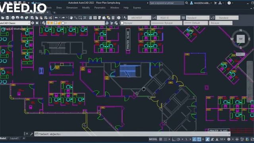Toggle annotation objects visibility in status bar

point(208,139)
